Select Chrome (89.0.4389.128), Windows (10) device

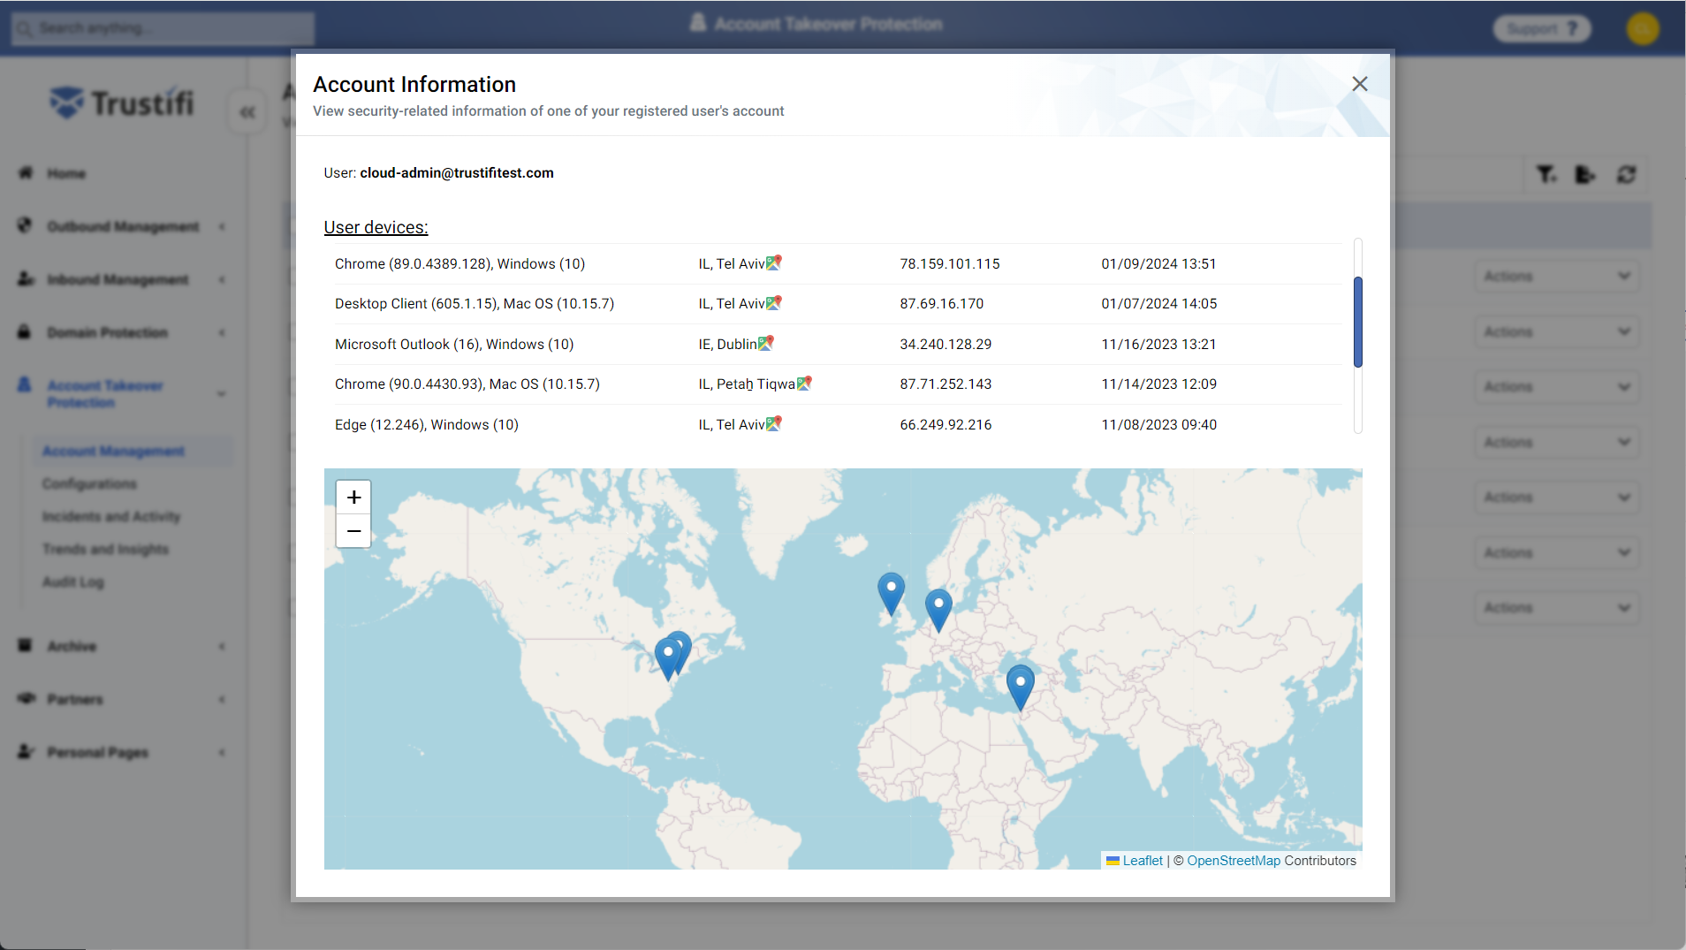click(x=459, y=263)
